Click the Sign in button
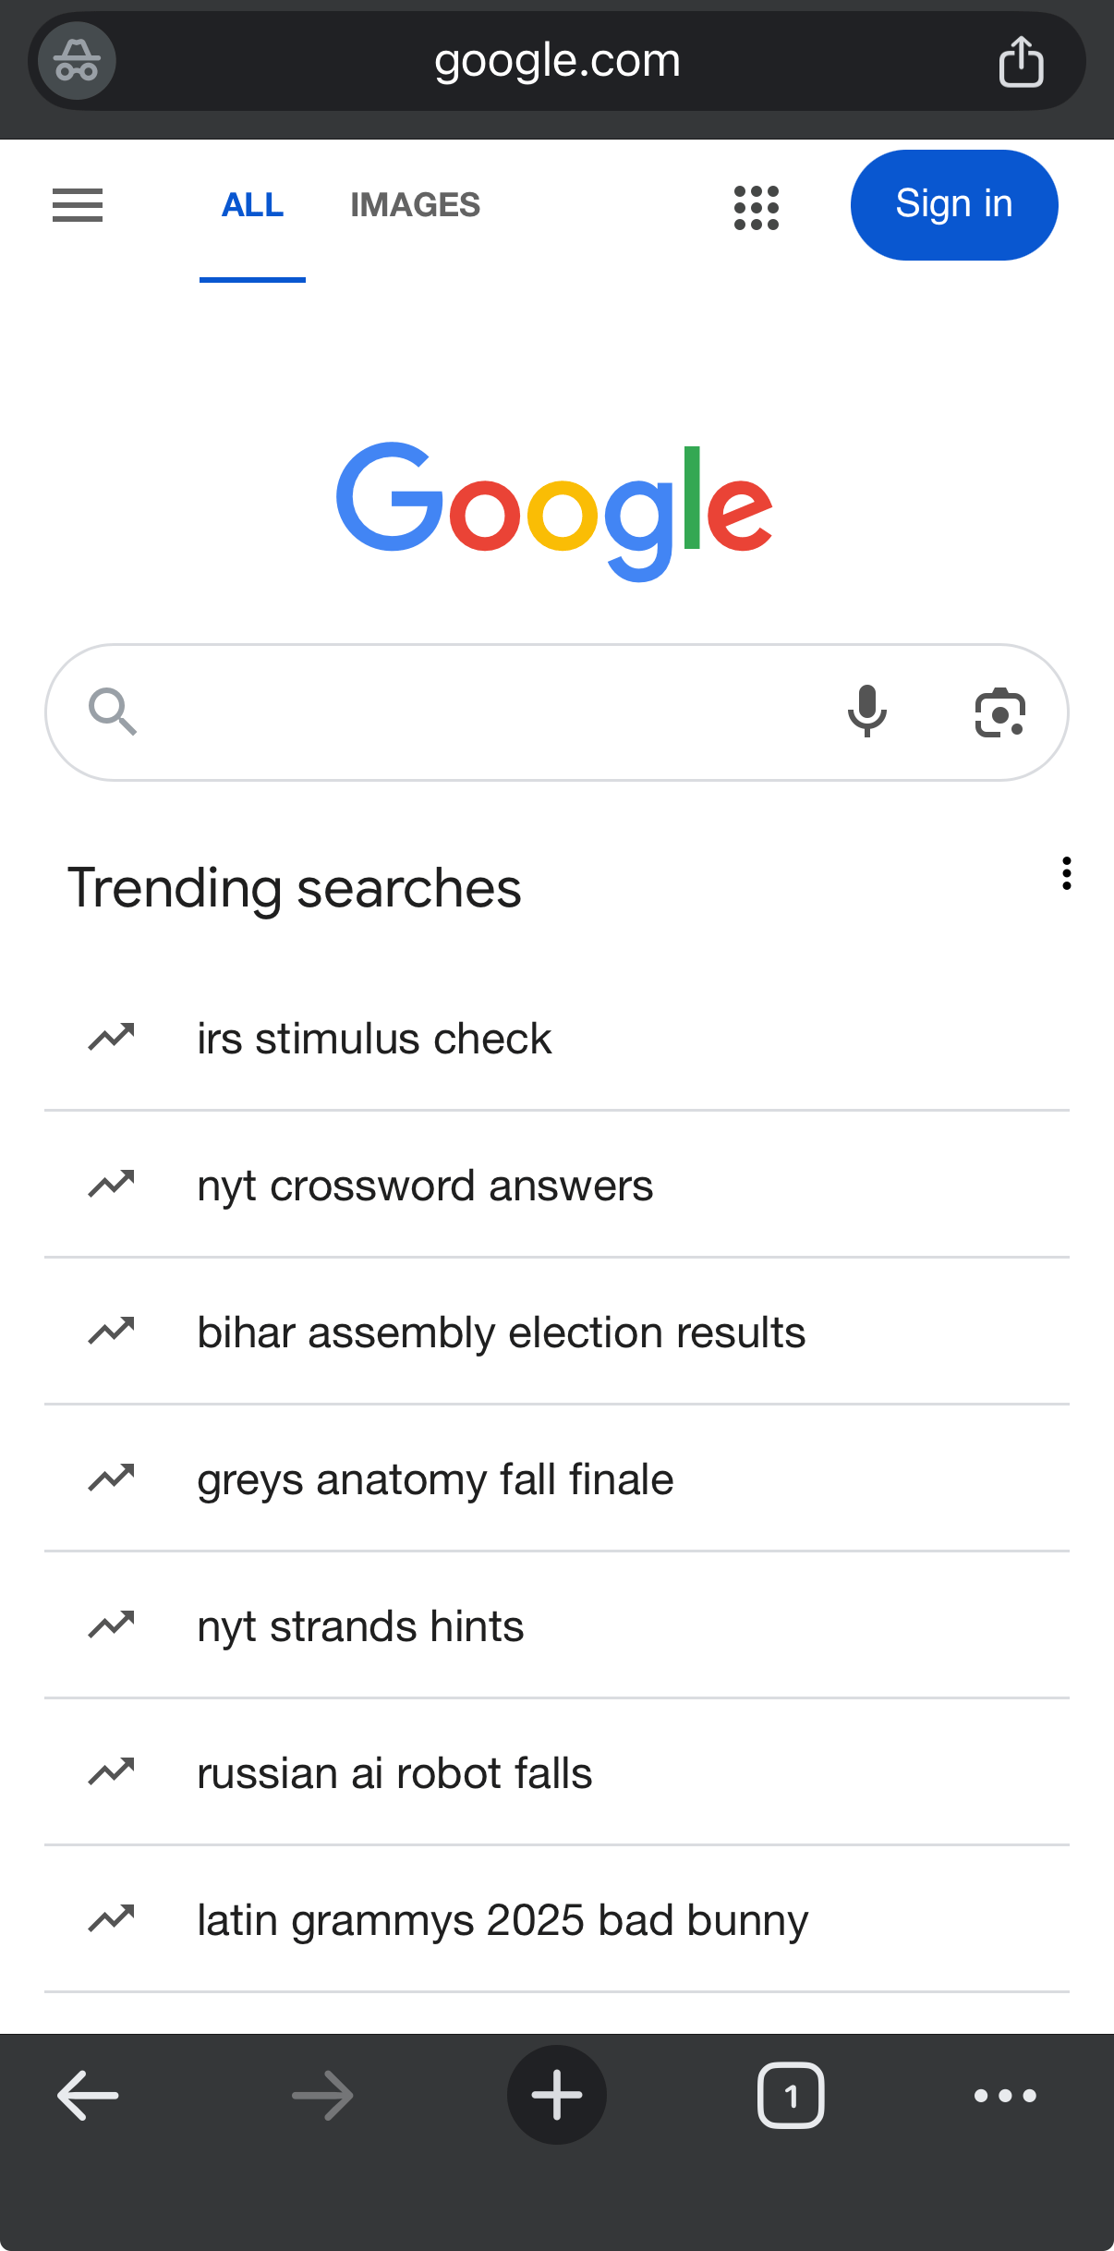The image size is (1114, 2251). pos(953,204)
